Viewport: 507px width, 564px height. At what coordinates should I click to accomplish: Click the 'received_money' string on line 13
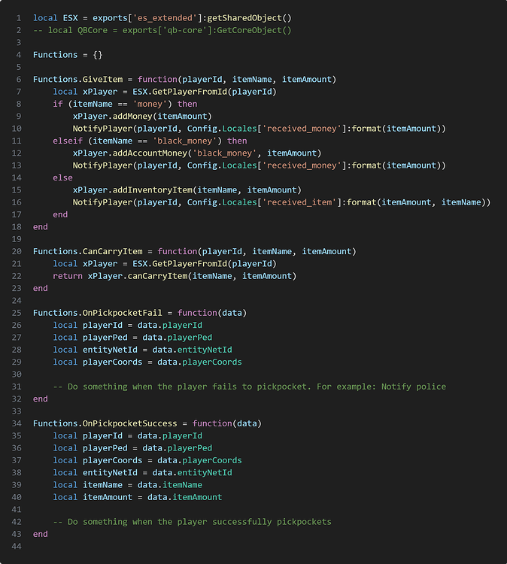302,165
